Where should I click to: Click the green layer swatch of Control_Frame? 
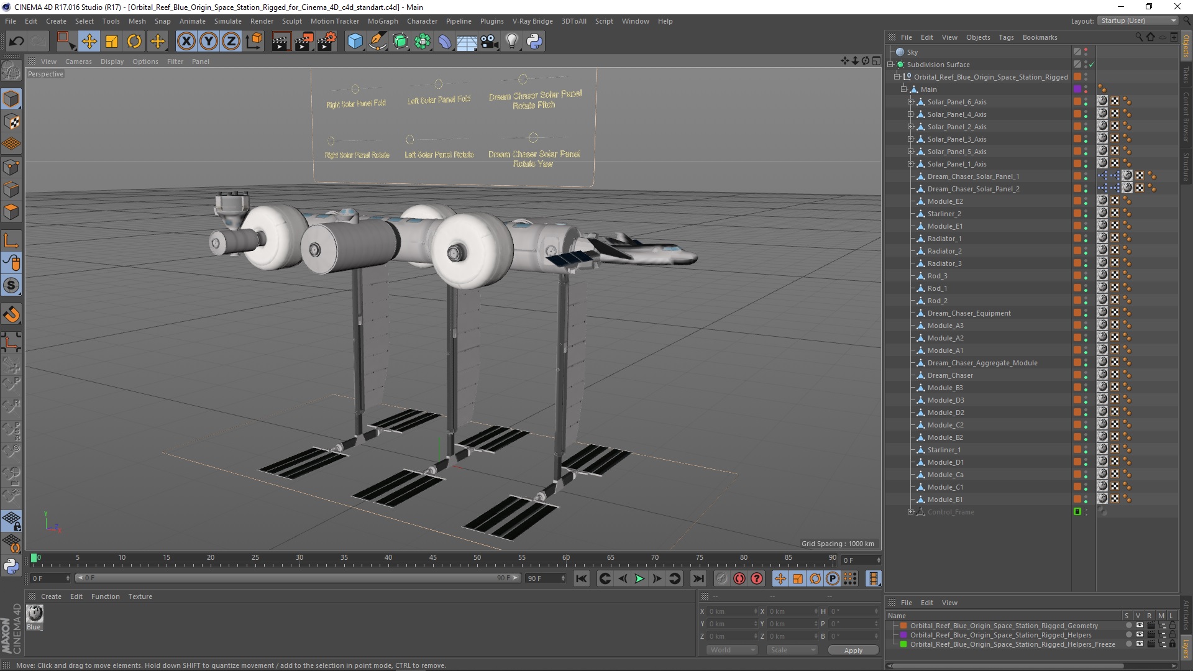pos(1077,511)
